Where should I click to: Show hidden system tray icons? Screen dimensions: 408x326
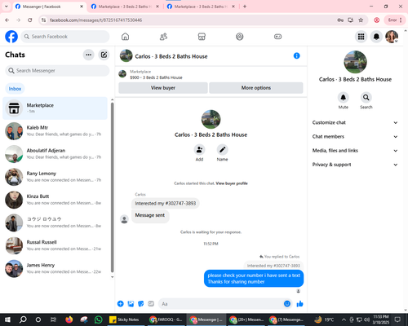click(x=344, y=319)
